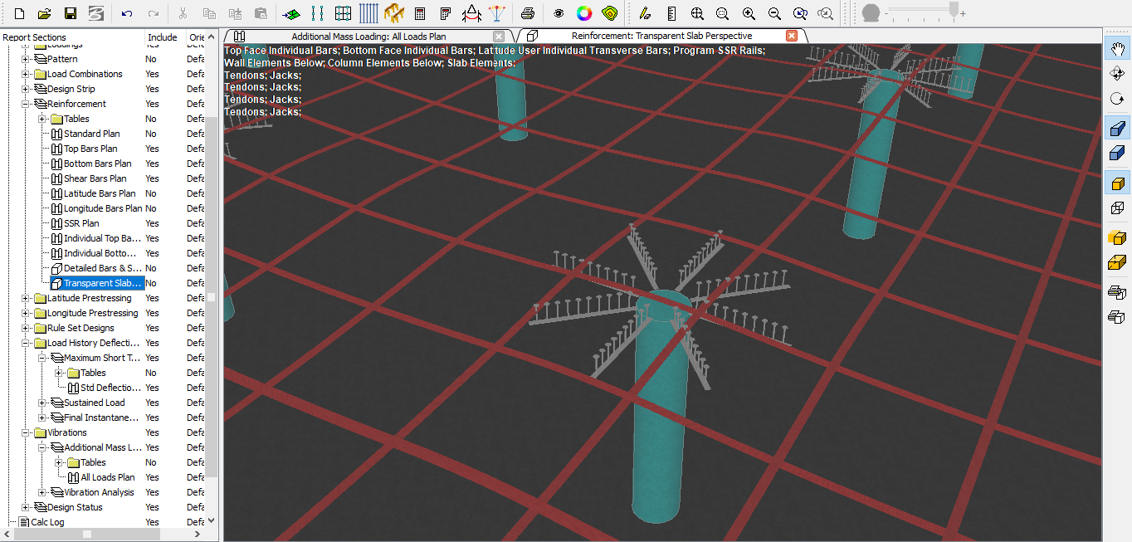Switch to the Additional Mass Loading tab
The height and width of the screenshot is (542, 1132).
[370, 36]
